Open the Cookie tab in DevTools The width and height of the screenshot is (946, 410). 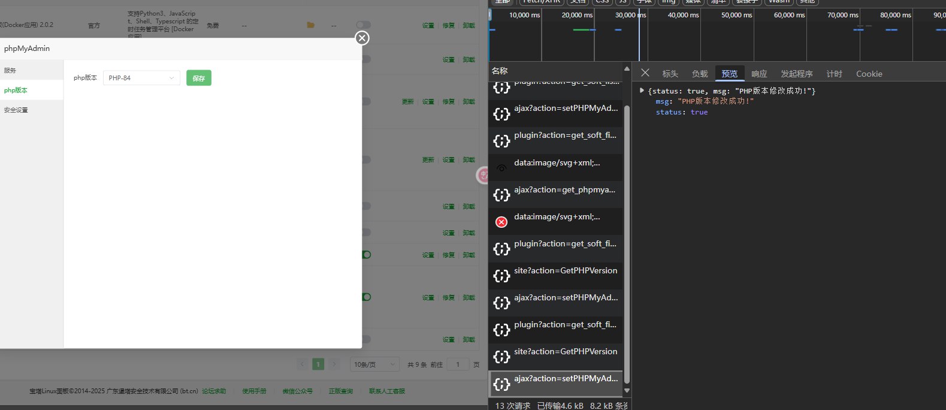869,74
